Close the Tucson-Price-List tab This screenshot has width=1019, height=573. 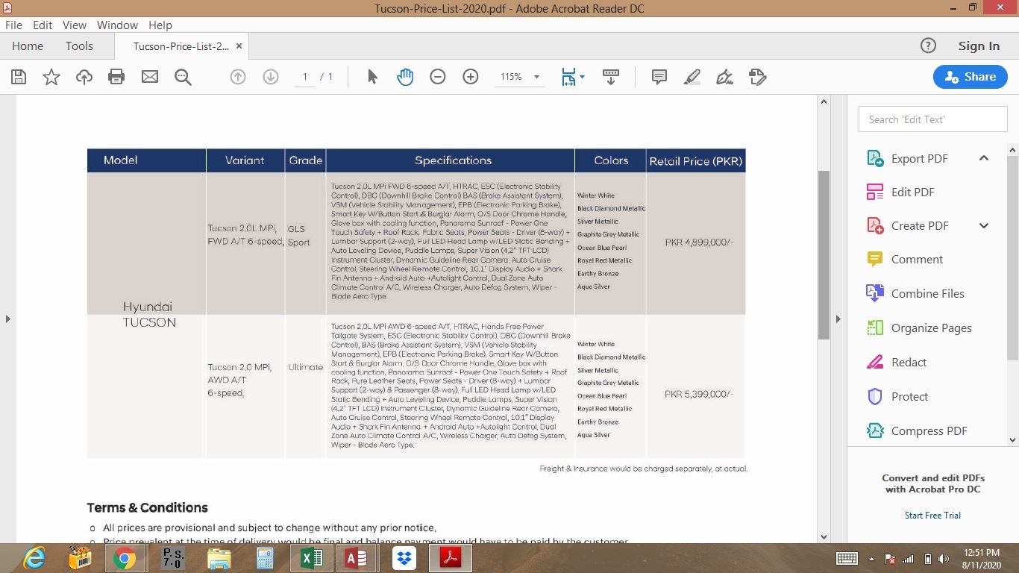(239, 46)
